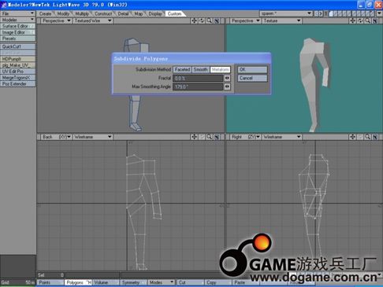383x287 pixels.
Task: Click the zoom magnifier of the Textured Wire viewport
Action: coord(210,20)
